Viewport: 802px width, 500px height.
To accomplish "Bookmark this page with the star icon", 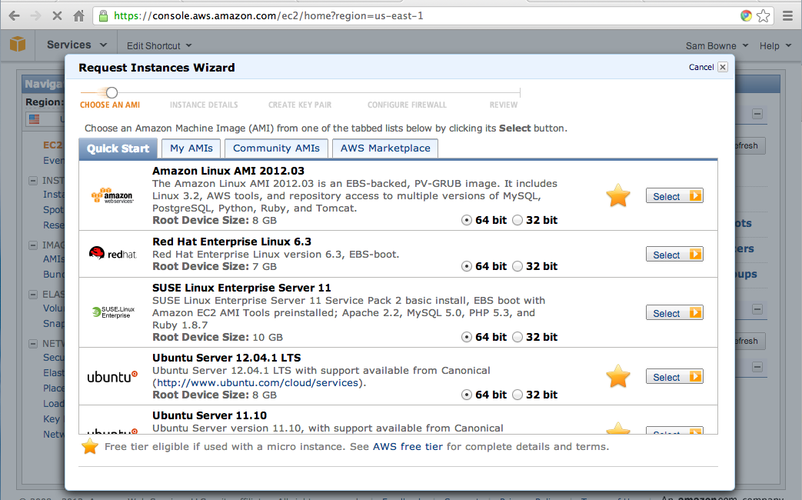I will [x=763, y=16].
